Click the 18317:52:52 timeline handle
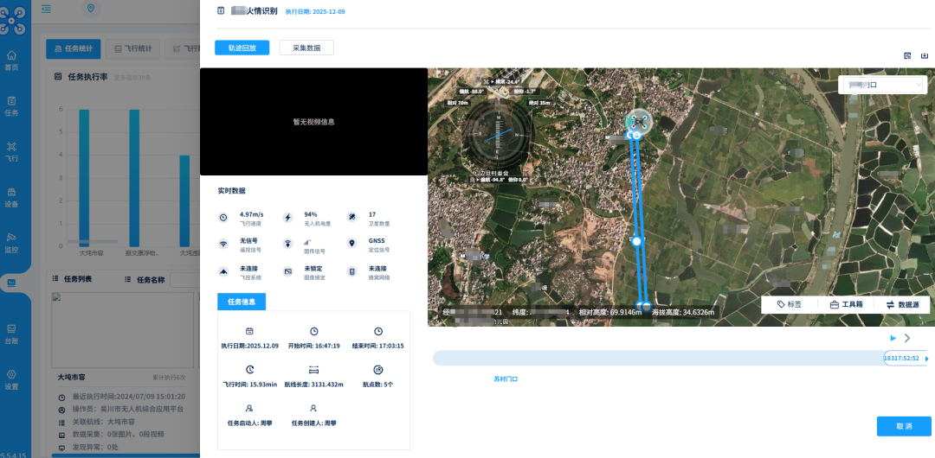This screenshot has height=458, width=935. coord(901,359)
